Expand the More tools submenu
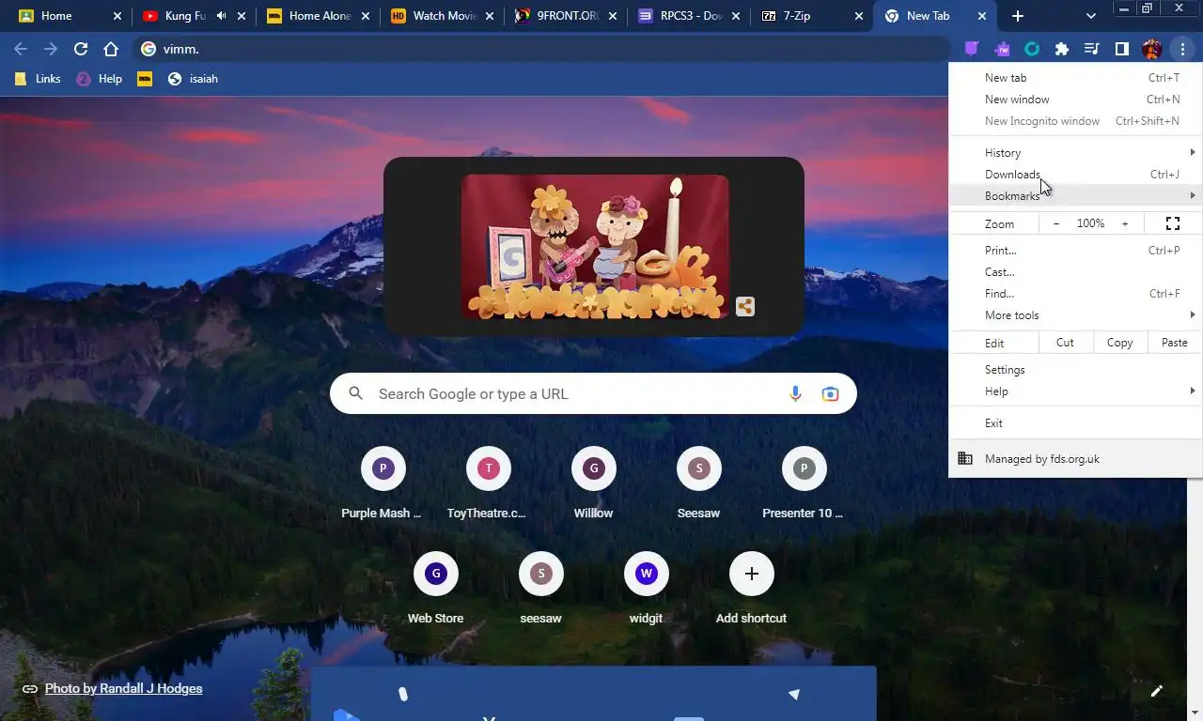 pyautogui.click(x=1075, y=315)
